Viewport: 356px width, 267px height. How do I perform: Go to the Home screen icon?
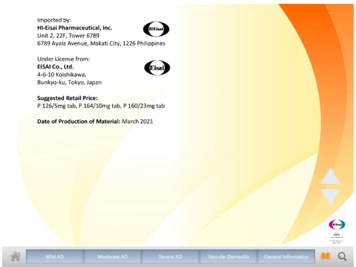(x=15, y=256)
